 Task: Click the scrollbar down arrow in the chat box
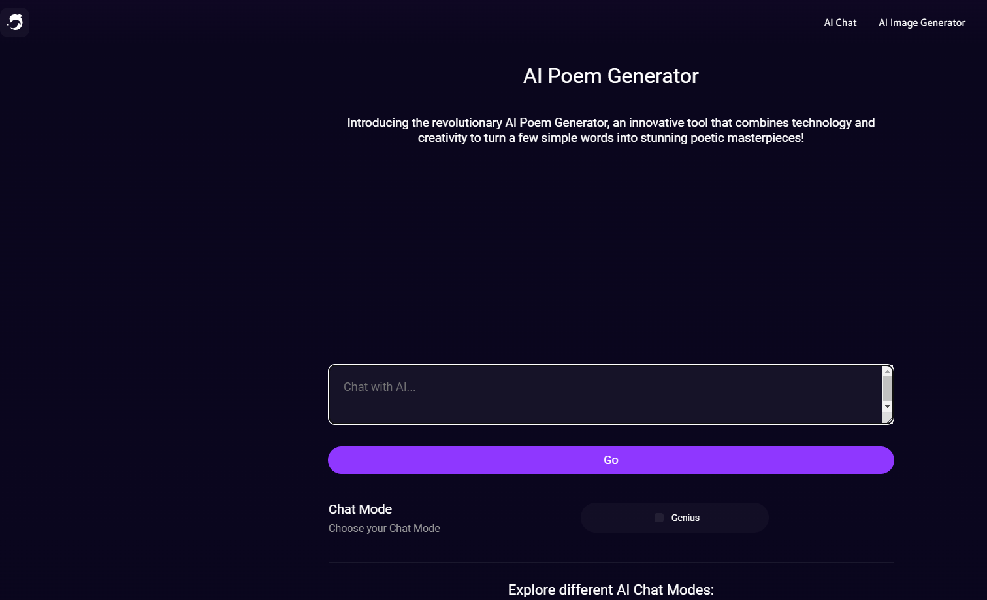click(x=887, y=407)
